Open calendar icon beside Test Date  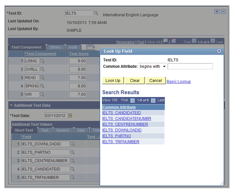[70, 116]
